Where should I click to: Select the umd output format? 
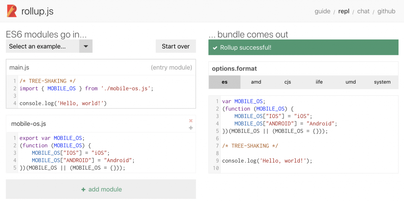351,82
